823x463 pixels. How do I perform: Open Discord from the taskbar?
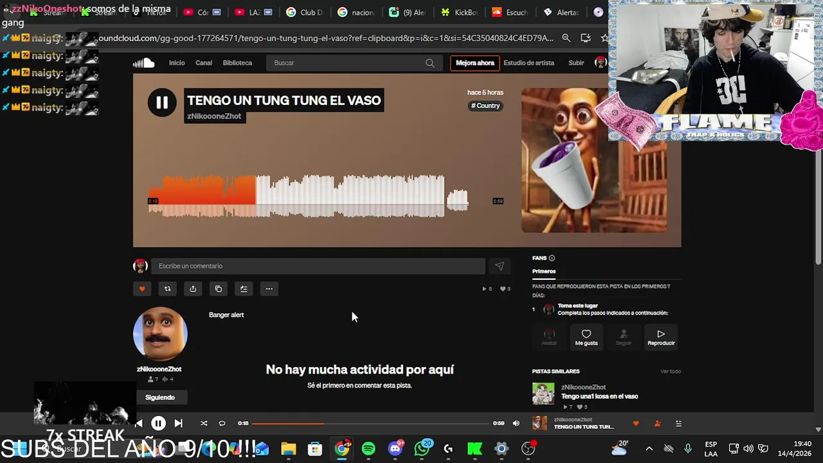pyautogui.click(x=395, y=448)
